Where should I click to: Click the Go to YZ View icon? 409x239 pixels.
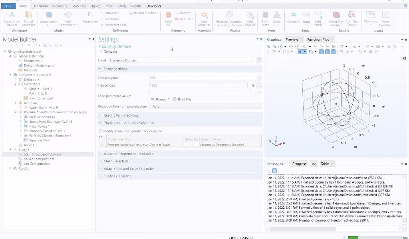(x=322, y=47)
